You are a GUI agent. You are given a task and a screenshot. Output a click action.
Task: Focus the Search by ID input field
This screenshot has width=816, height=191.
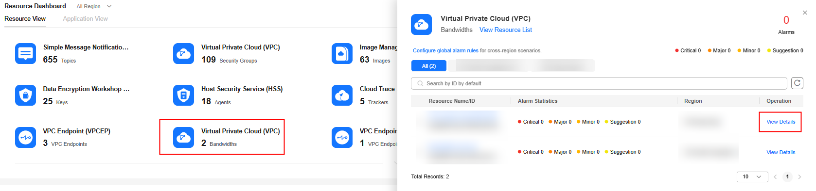[599, 83]
